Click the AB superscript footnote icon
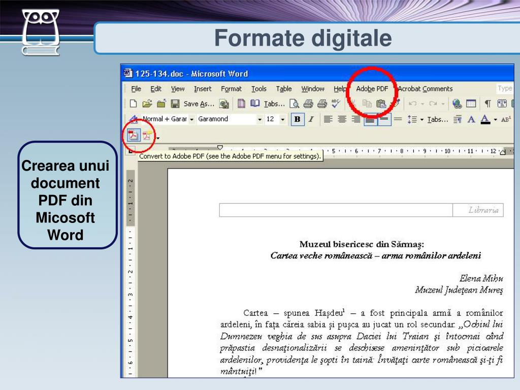Viewport: 520px width, 390px height. 506,119
